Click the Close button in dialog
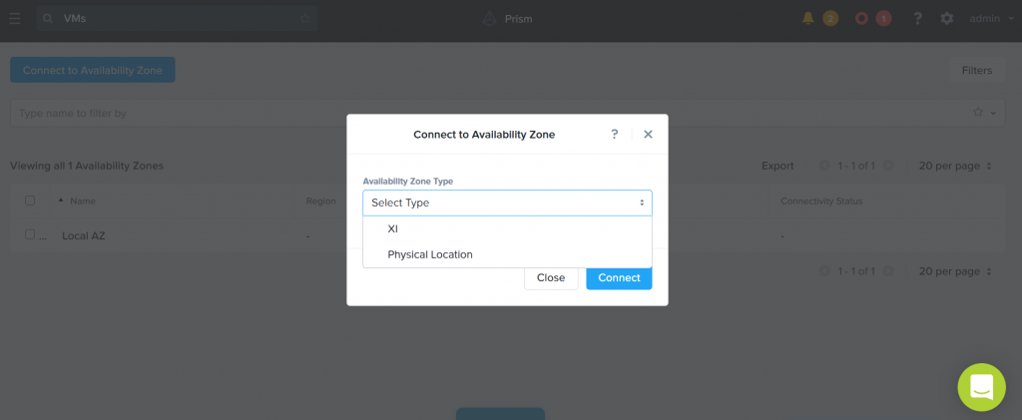Screen dimensions: 1022x420 [551, 278]
